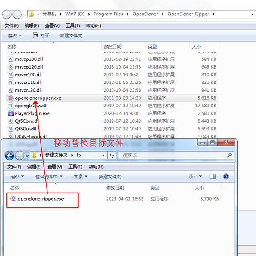Open 工具(T) menu in fix window

tap(75, 167)
